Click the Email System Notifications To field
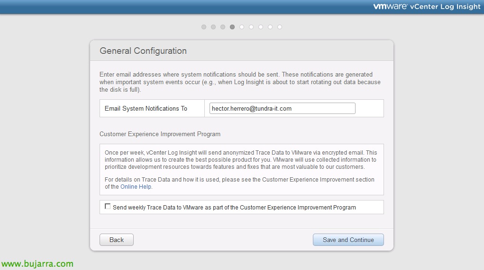 coord(282,108)
